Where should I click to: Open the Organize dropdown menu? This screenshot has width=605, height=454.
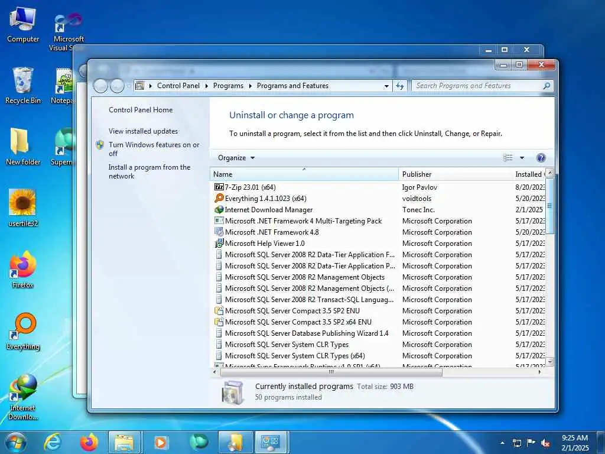(x=236, y=157)
